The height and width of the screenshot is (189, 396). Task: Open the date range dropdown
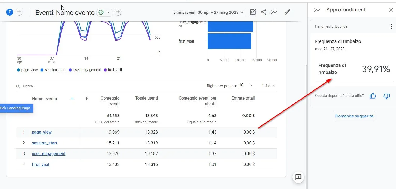(221, 12)
